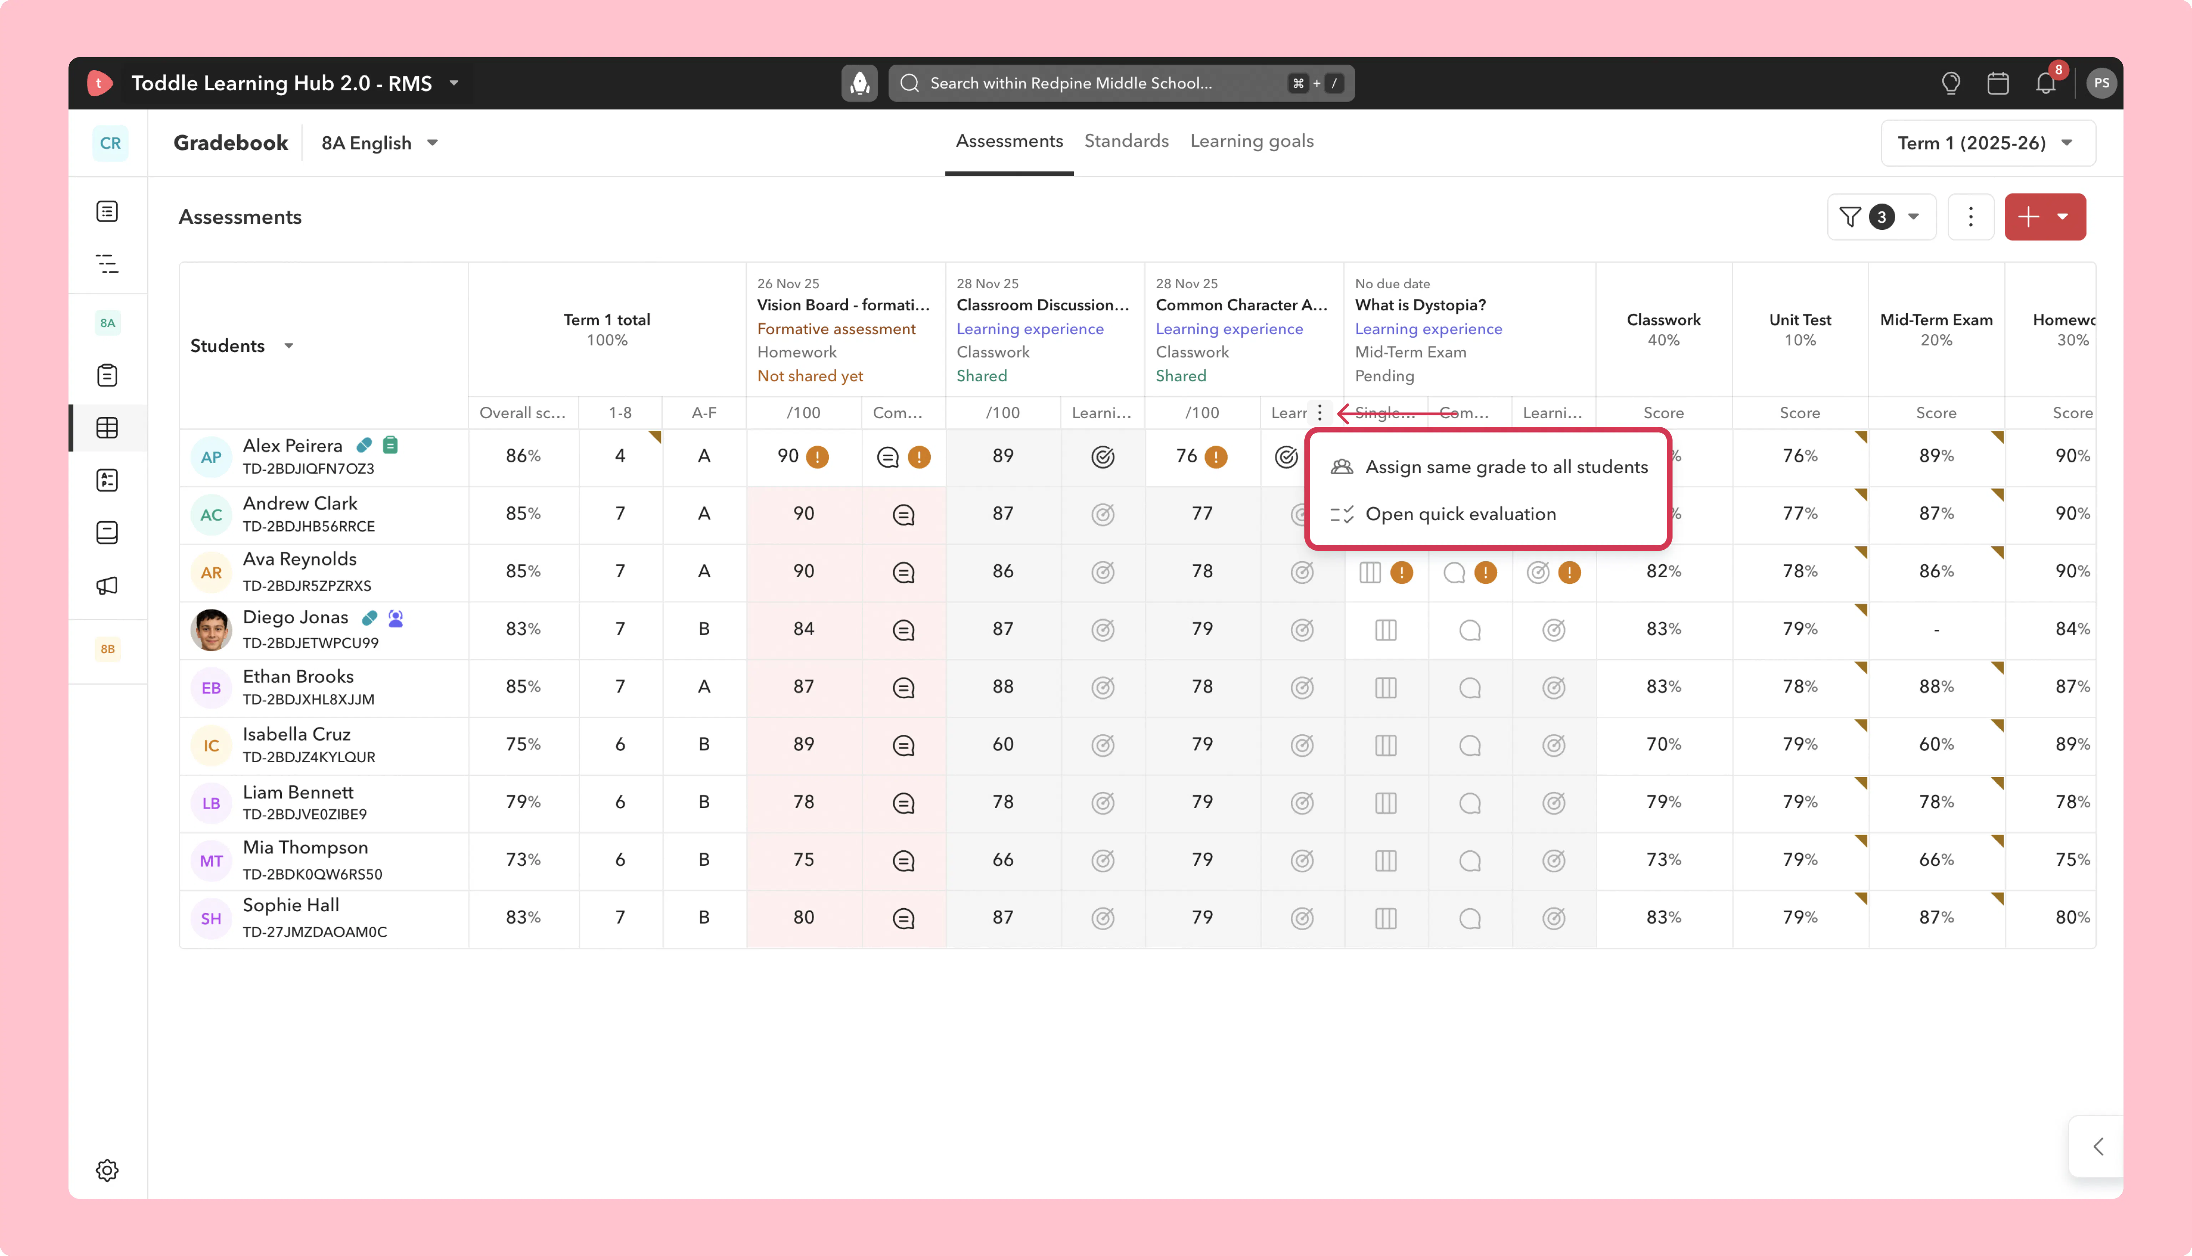The image size is (2192, 1256).
Task: Switch to the Assessments tab
Action: [1009, 141]
